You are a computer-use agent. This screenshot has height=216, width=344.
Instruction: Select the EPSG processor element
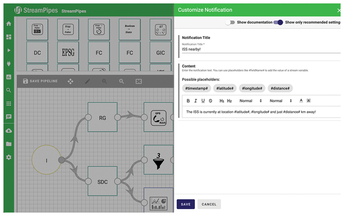click(68, 53)
